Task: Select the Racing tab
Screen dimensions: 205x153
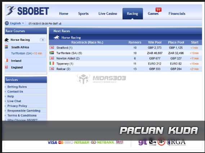Action: [133, 14]
